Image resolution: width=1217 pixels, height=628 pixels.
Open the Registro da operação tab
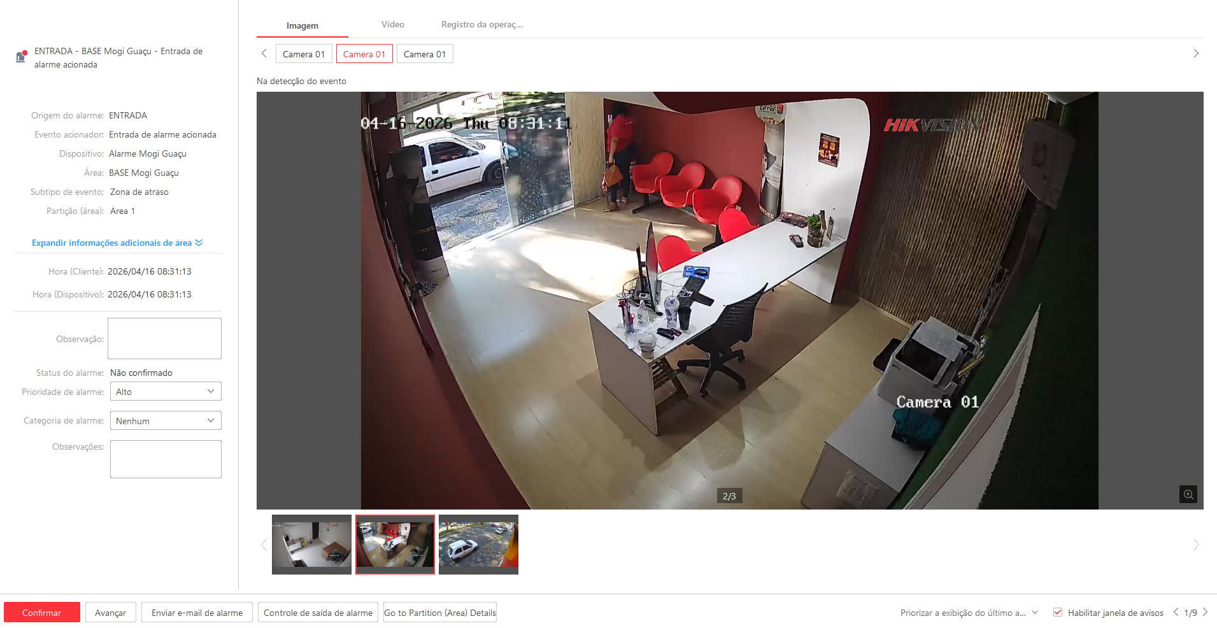pyautogui.click(x=481, y=25)
